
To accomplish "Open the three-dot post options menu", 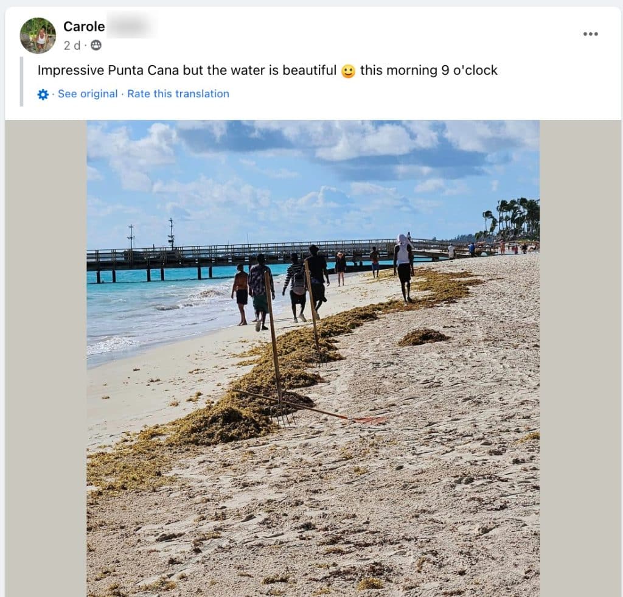I will point(590,34).
